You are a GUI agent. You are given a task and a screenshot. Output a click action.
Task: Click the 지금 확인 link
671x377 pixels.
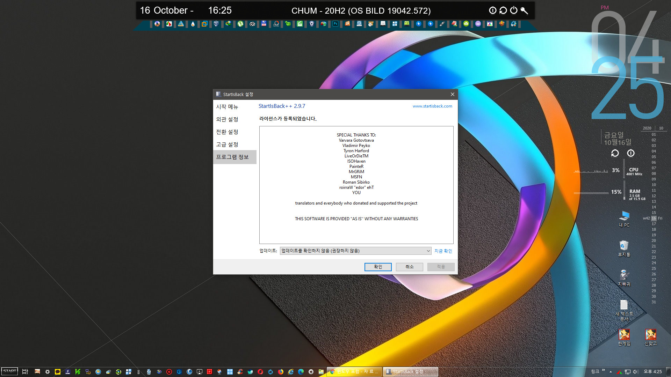point(443,251)
